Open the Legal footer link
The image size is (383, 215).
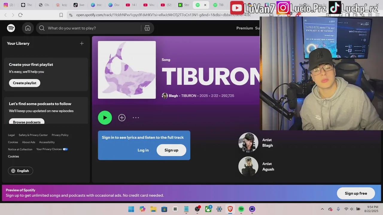point(11,135)
